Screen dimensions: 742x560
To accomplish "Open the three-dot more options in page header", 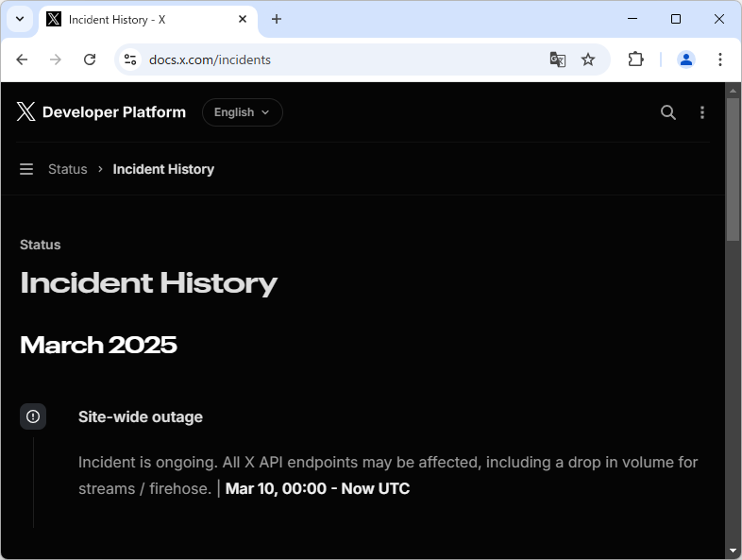I will [x=702, y=112].
